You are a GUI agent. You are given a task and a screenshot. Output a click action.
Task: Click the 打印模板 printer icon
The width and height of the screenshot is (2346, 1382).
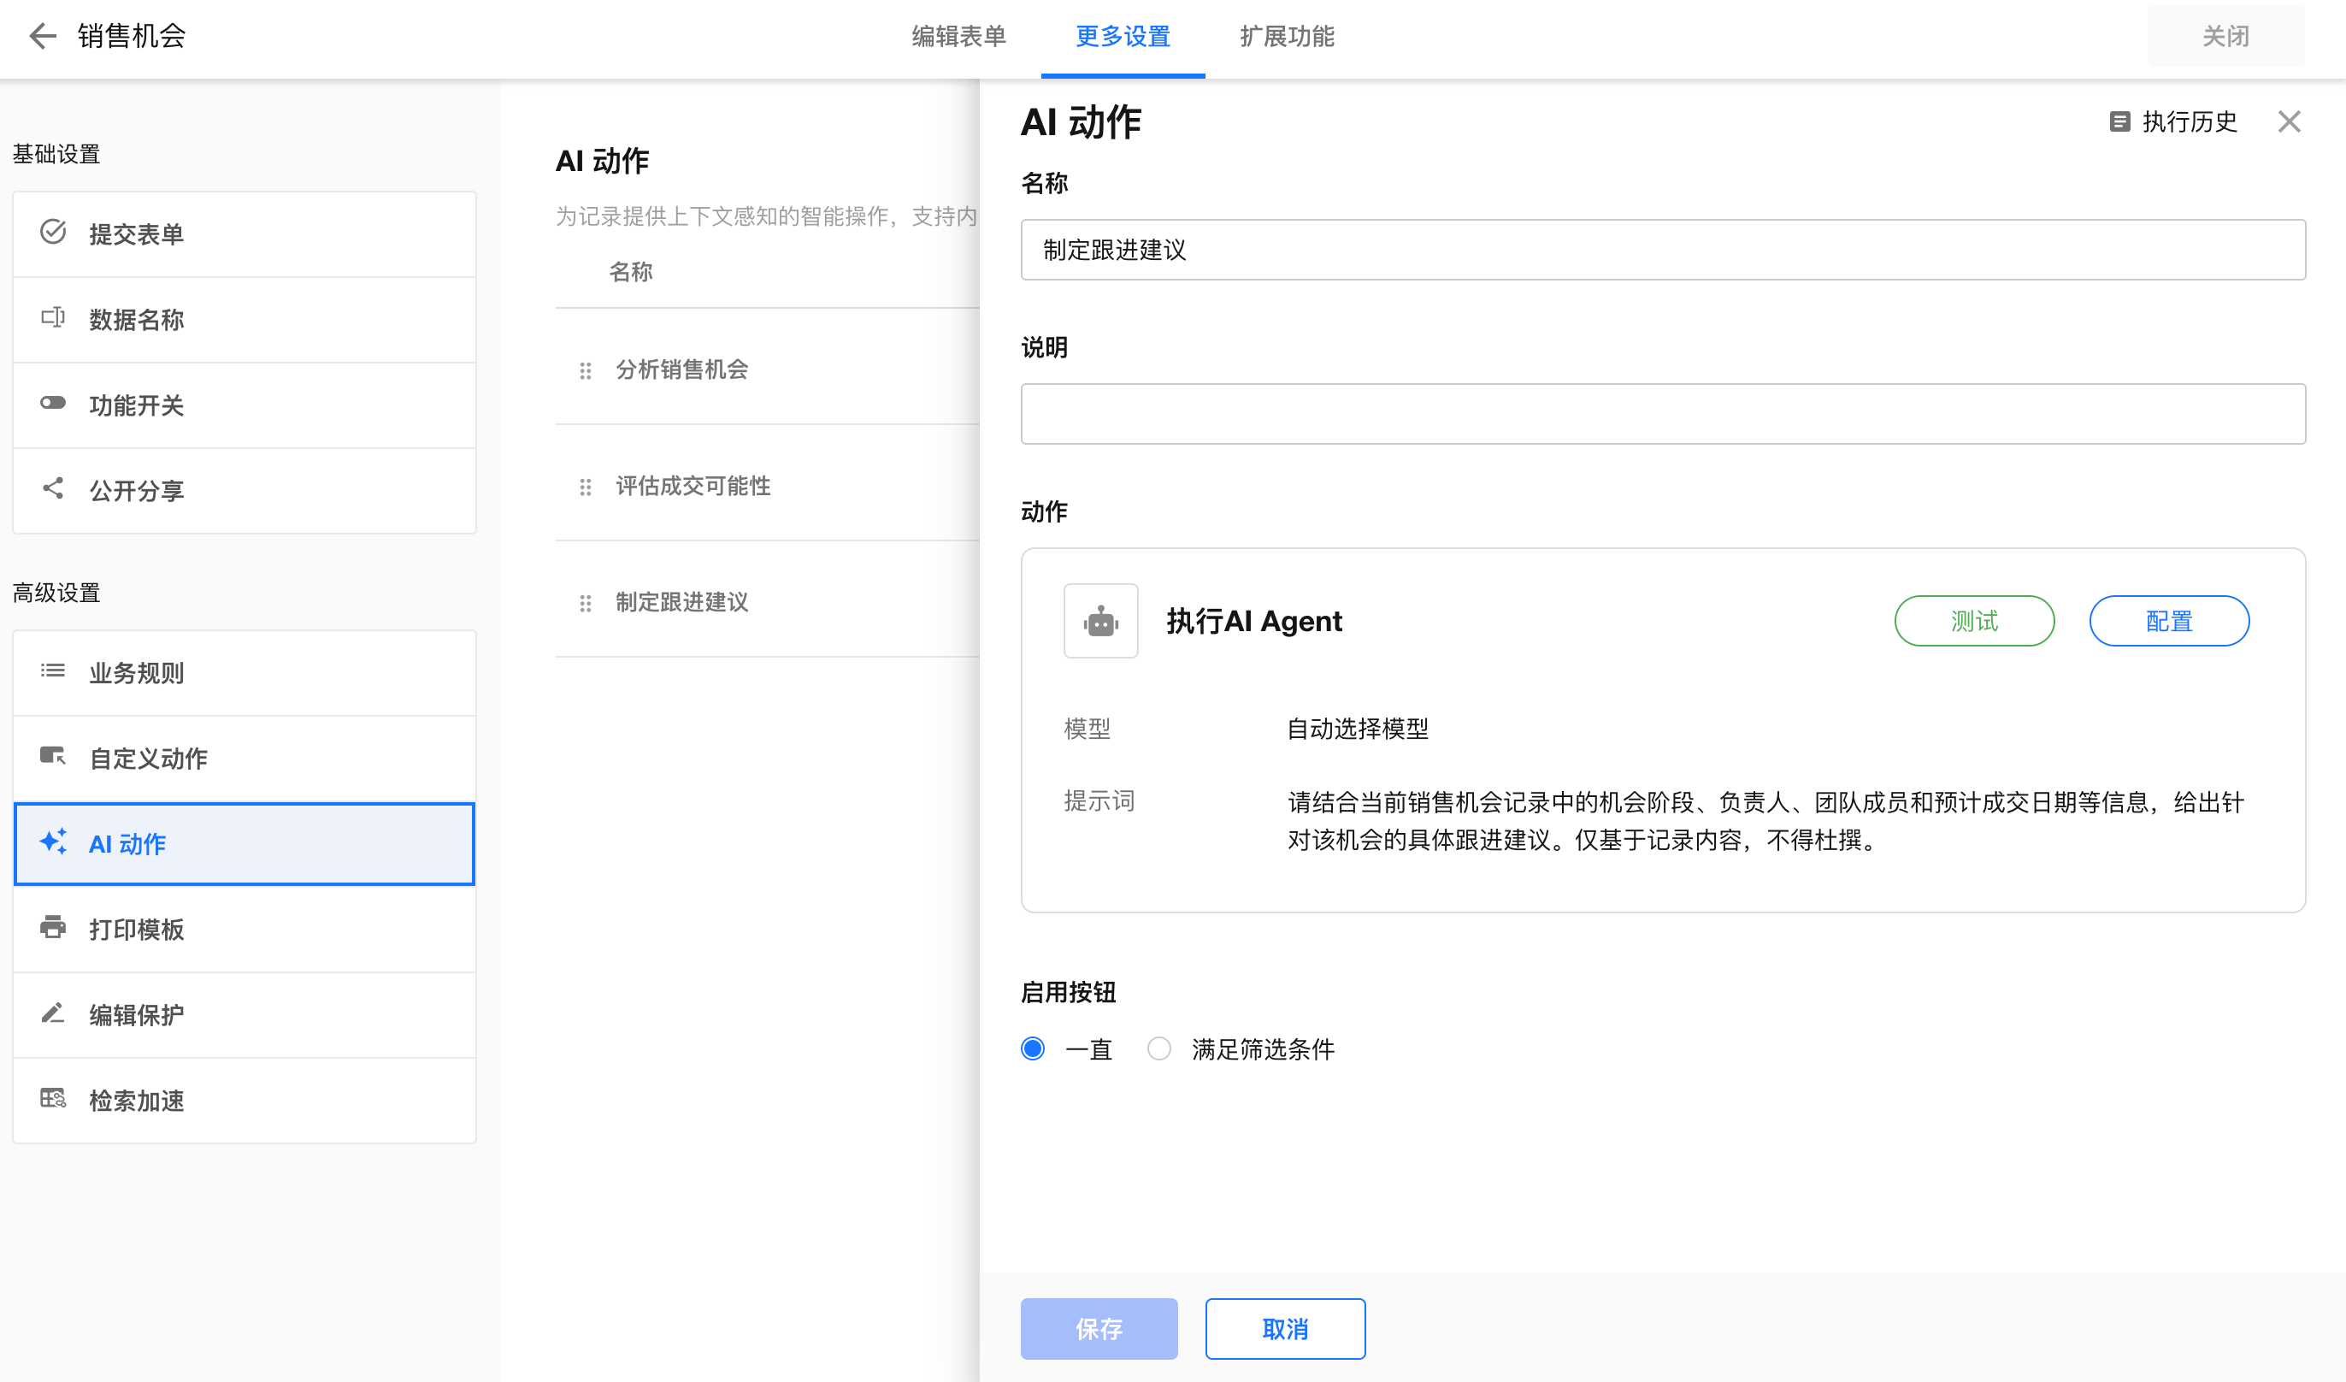(x=53, y=928)
